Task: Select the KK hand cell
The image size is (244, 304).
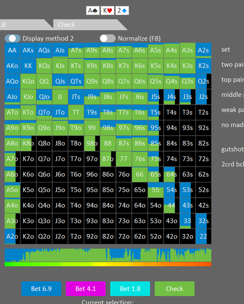Action: click(x=28, y=66)
